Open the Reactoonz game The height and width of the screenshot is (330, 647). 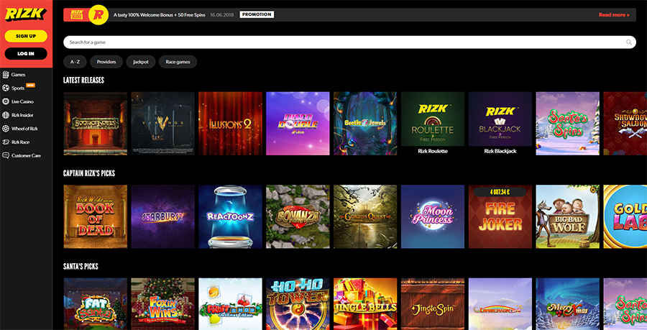[230, 216]
